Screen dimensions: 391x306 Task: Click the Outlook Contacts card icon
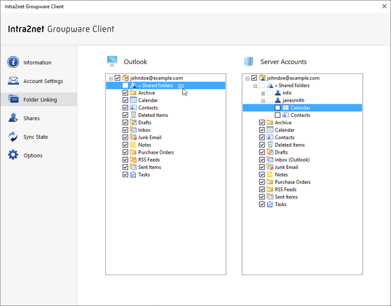133,108
